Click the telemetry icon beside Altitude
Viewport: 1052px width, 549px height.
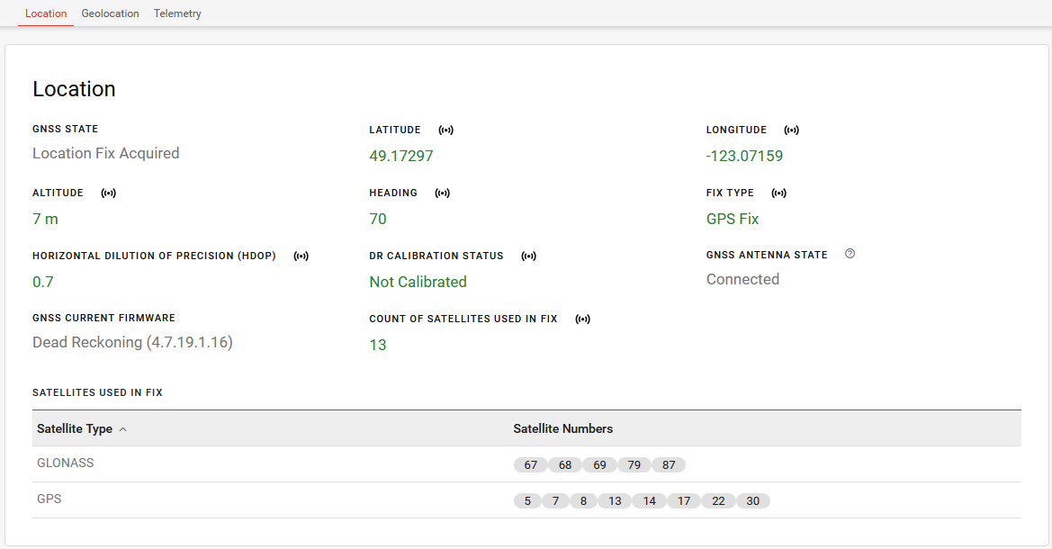(x=108, y=193)
